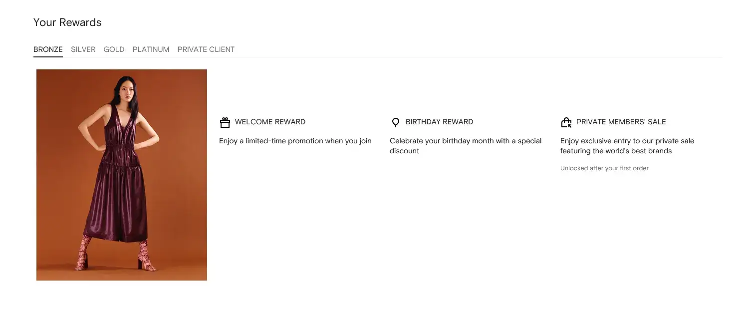
Task: Click the Private Members' Sale bag icon
Action: coord(566,122)
